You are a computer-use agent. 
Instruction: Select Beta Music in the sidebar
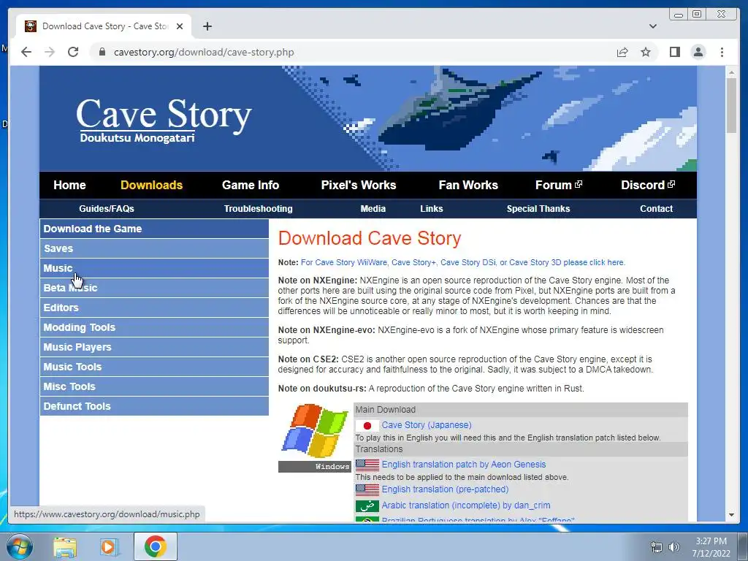coord(154,288)
